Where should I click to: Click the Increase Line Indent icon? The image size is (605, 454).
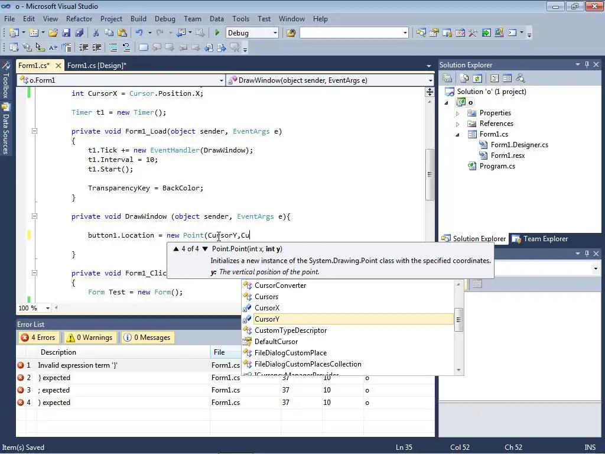point(96,47)
